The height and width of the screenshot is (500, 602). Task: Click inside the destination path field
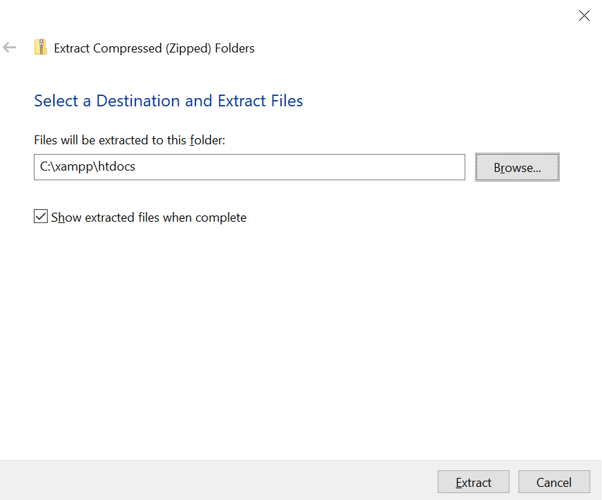point(249,166)
